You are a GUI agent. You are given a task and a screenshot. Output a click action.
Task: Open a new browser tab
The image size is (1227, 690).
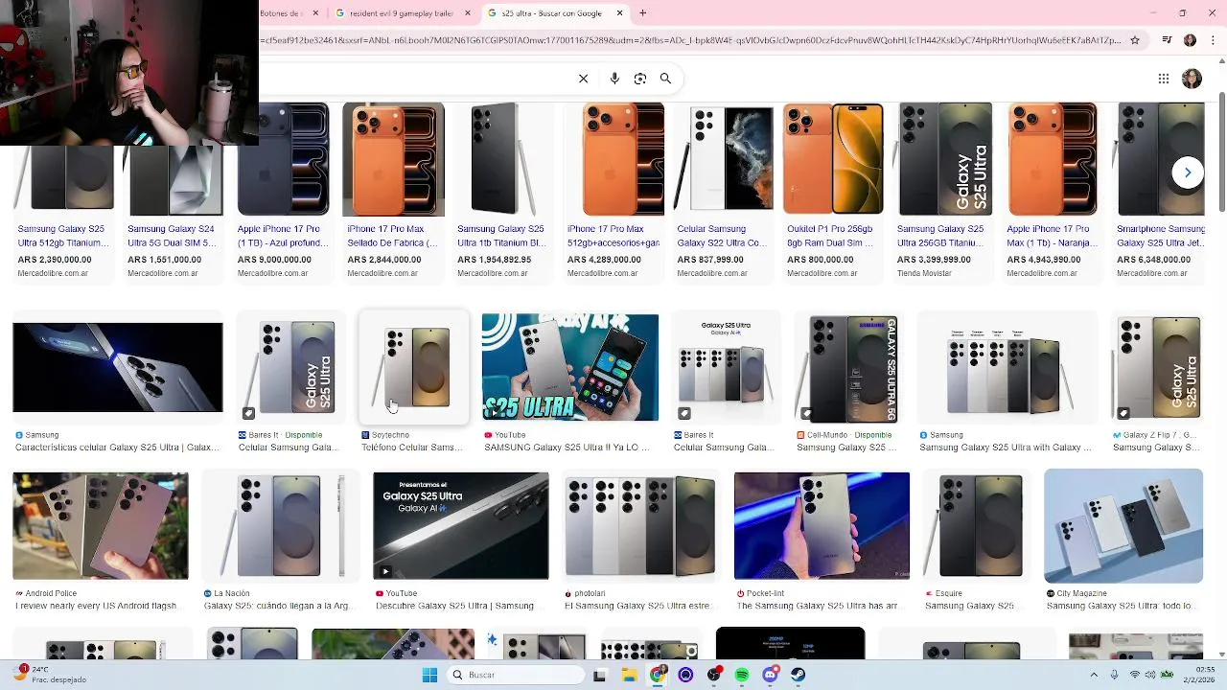click(642, 13)
